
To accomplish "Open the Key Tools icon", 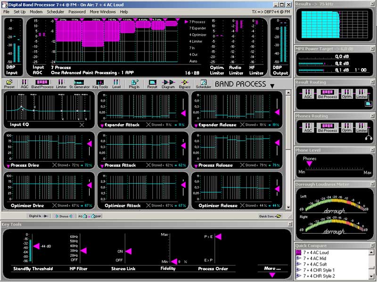I will [100, 85].
